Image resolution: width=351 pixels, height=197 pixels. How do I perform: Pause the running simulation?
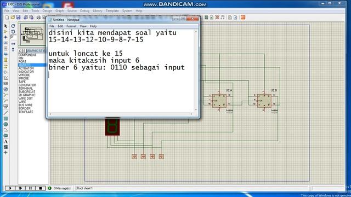pos(31,188)
